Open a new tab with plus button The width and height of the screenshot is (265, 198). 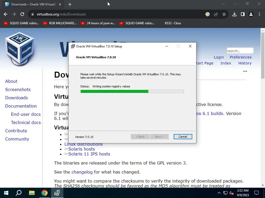[70, 4]
